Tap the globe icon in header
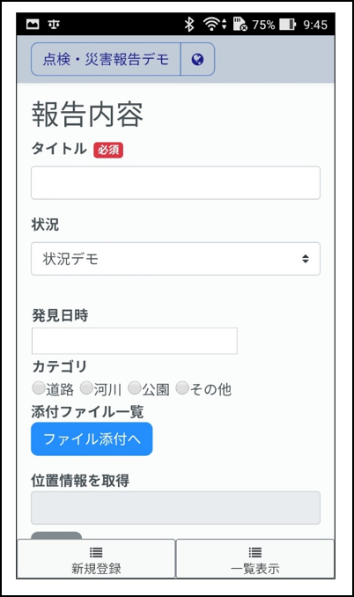This screenshot has height=597, width=354. click(x=197, y=59)
